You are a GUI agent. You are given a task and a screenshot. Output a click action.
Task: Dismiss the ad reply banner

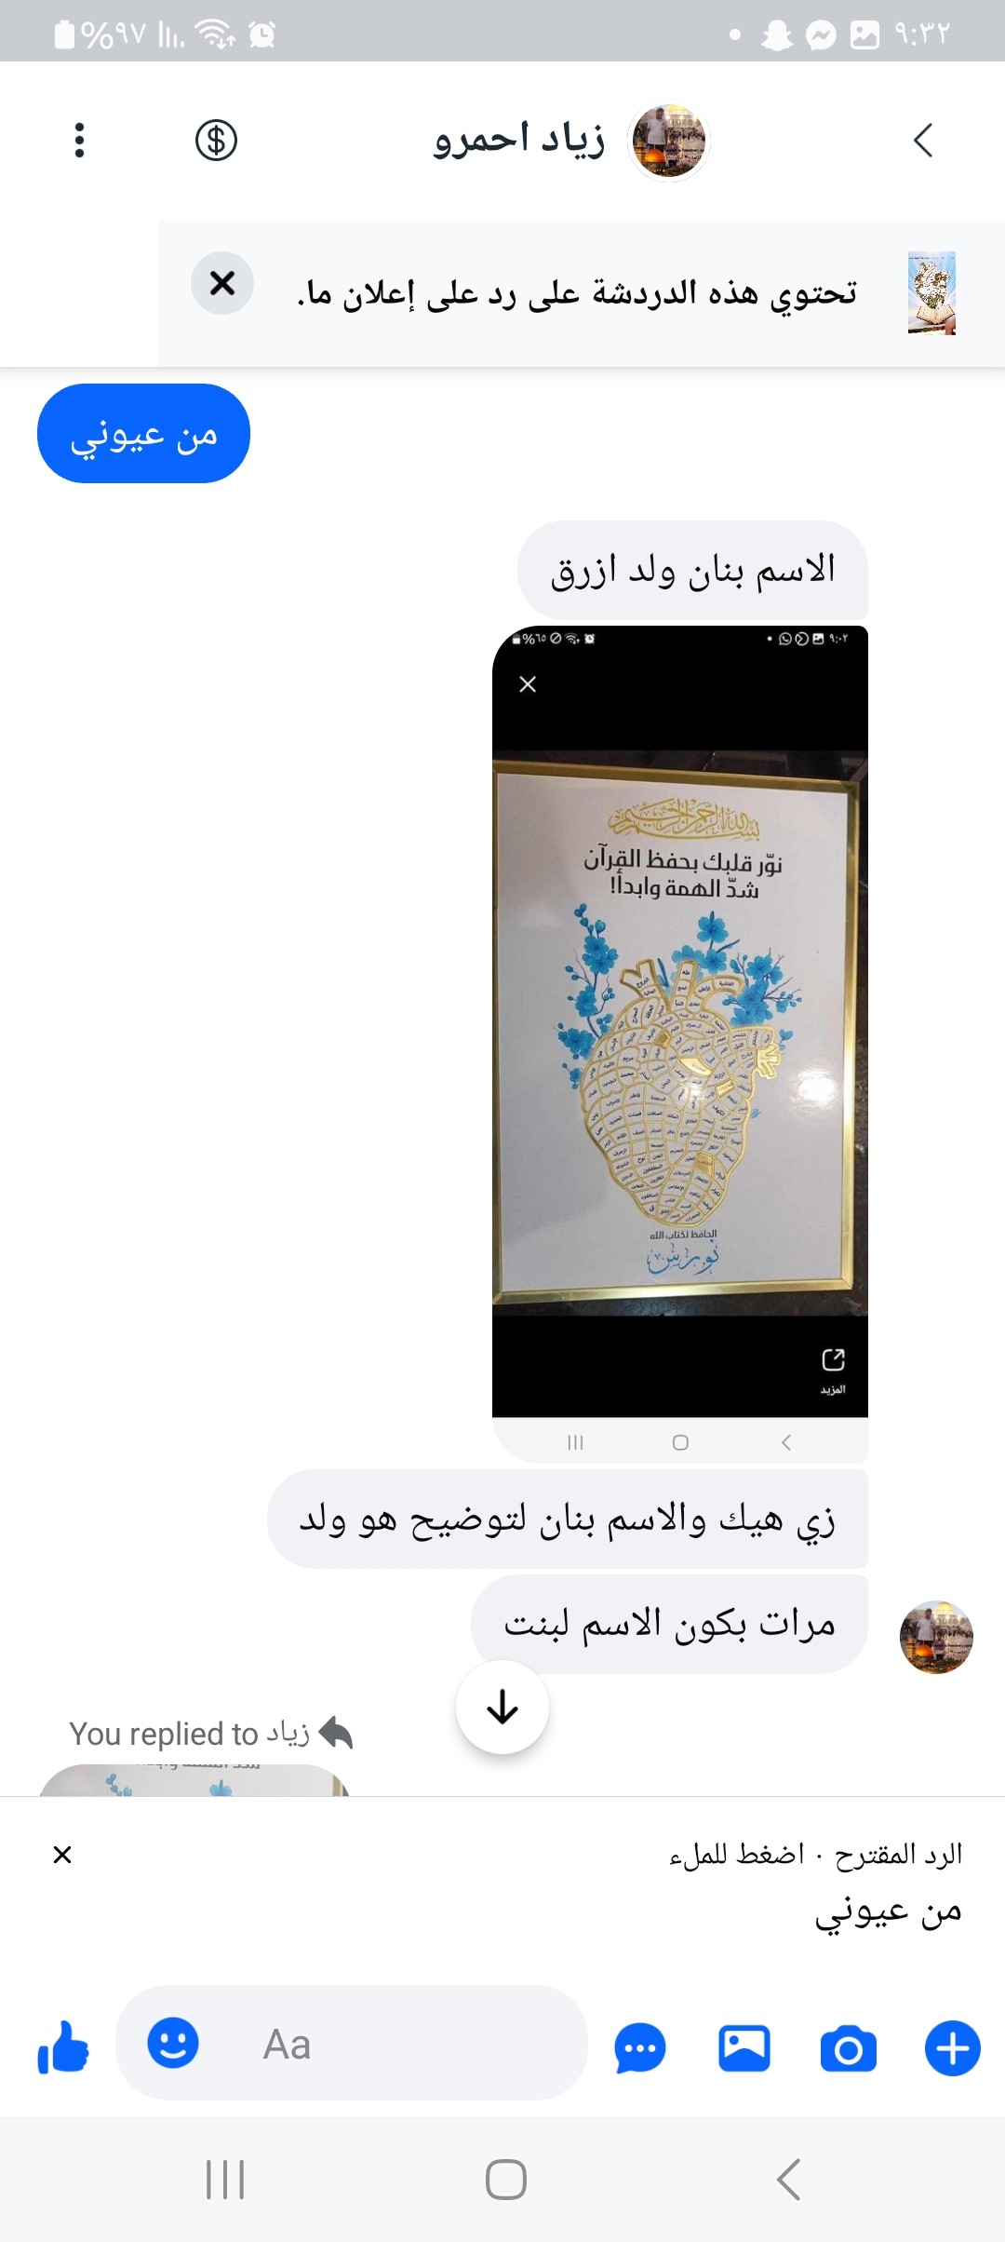(x=222, y=283)
